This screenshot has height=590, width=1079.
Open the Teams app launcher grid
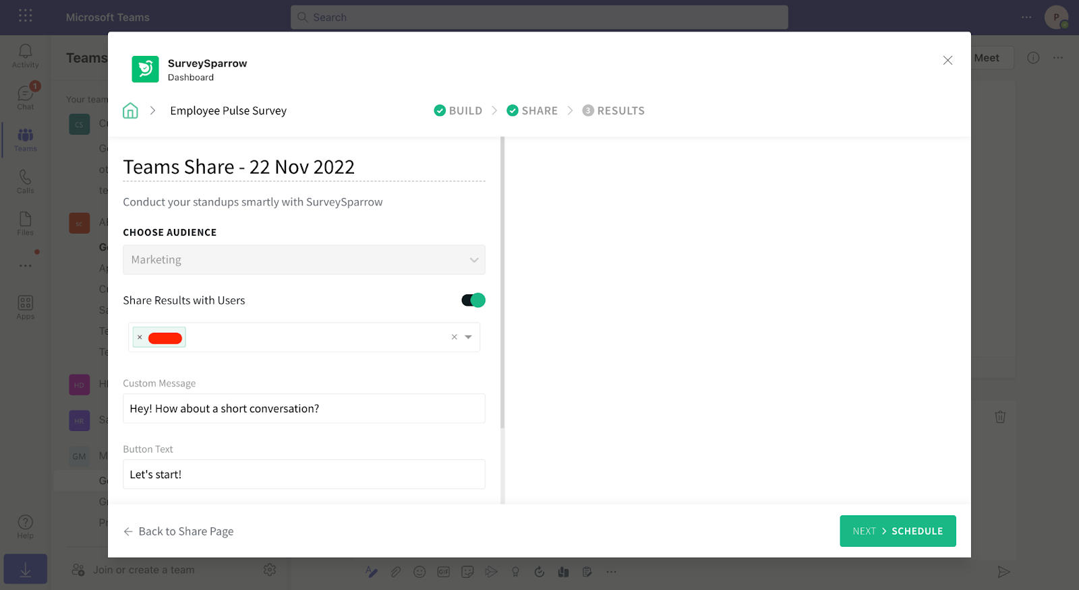pyautogui.click(x=25, y=15)
